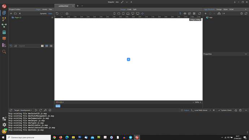Viewport: 249px width, 140px height.
Task: Switch assets to list view
Action: [x=51, y=46]
